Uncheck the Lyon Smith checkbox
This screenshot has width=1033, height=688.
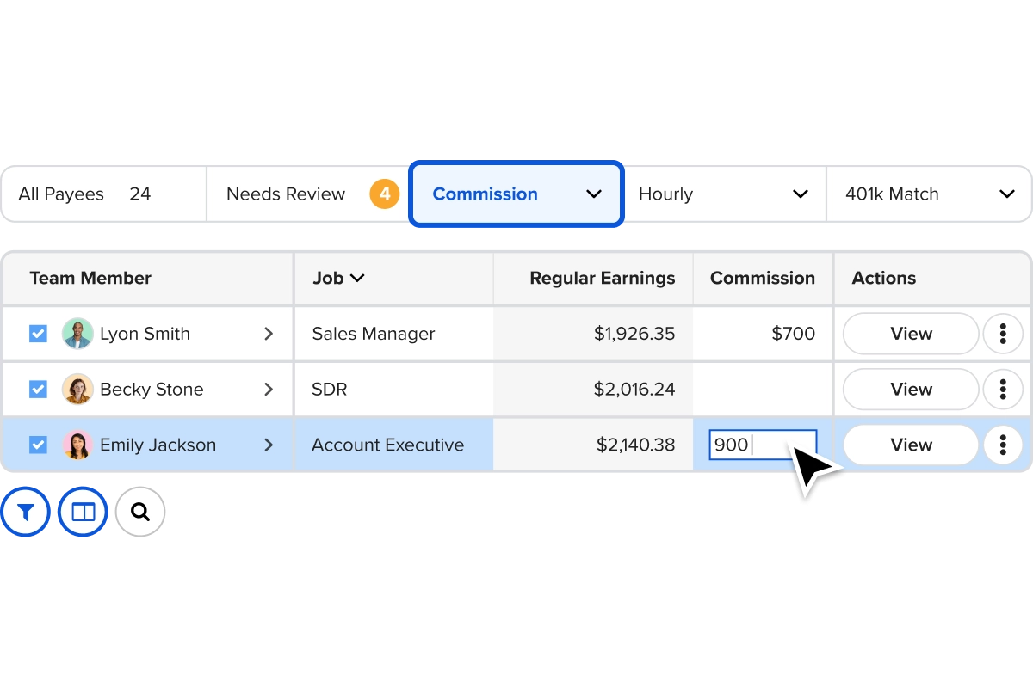tap(38, 334)
